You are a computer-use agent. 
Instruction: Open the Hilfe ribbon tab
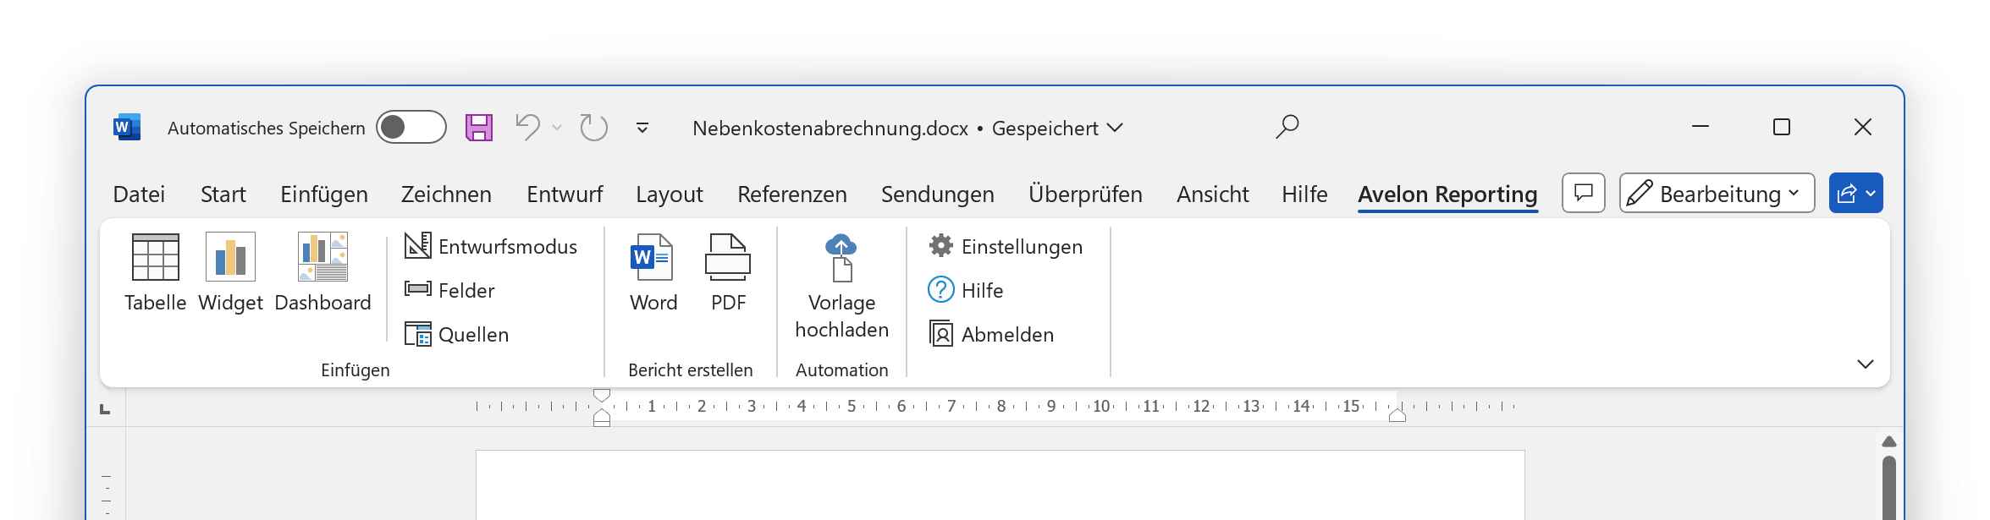pos(1304,194)
